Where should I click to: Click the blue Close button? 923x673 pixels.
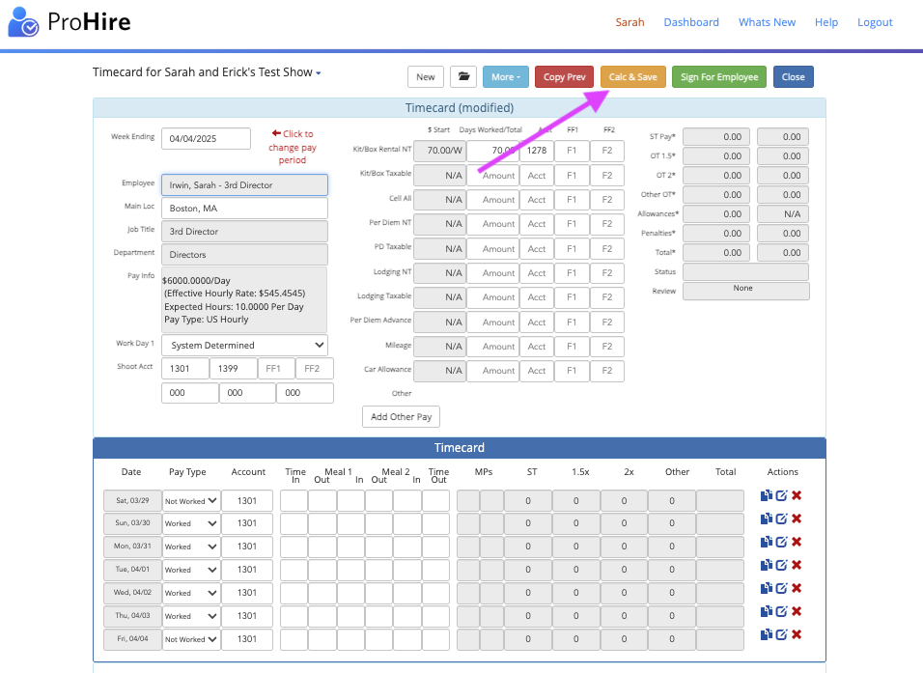[x=793, y=76]
